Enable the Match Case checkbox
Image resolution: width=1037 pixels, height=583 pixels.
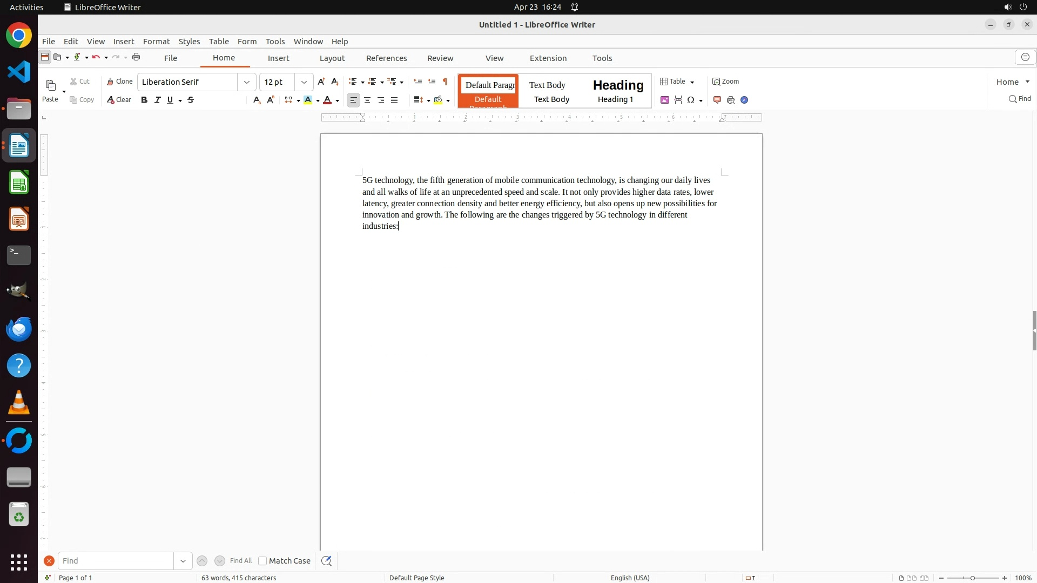pyautogui.click(x=262, y=561)
